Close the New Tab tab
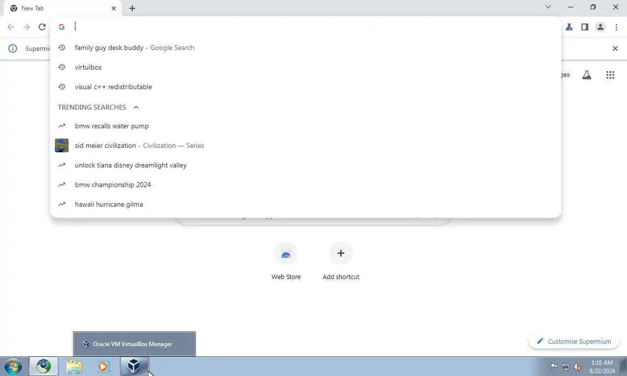 114,8
